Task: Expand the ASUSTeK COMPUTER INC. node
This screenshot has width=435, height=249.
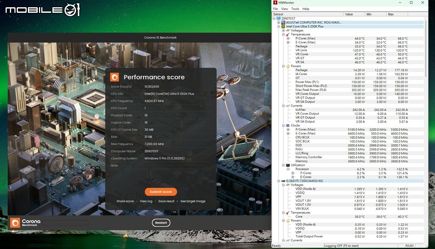Action: pos(278,22)
